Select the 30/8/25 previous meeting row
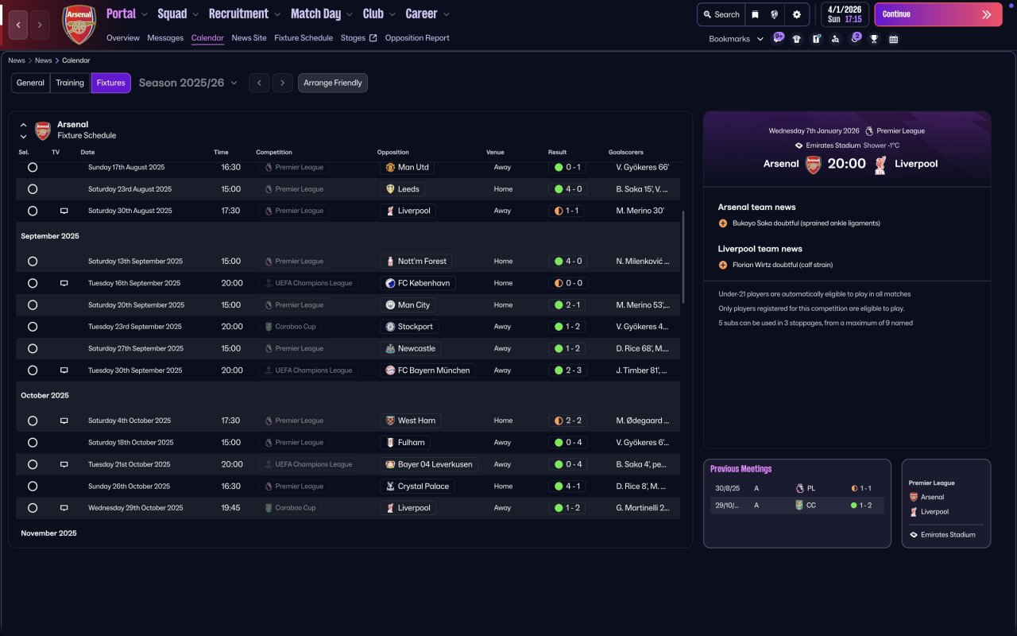1017x636 pixels. pyautogui.click(x=797, y=488)
